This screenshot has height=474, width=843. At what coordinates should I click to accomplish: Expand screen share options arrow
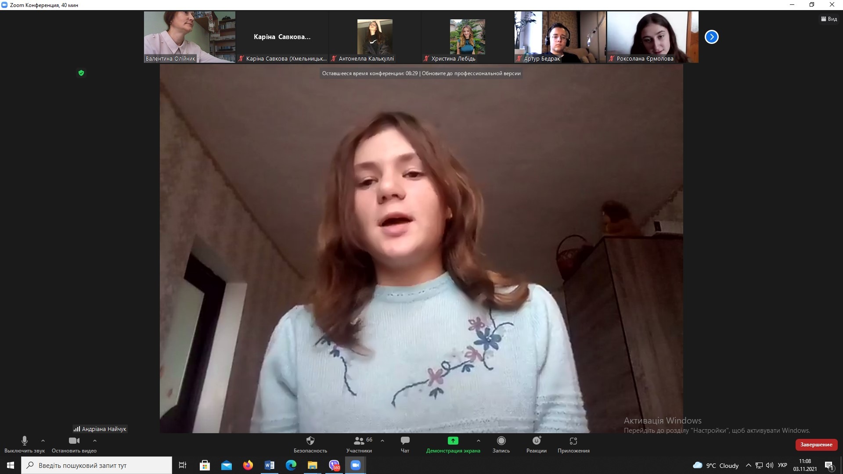pos(479,441)
